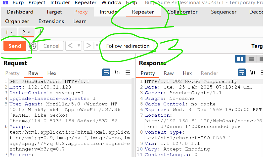Switch Request view to Raw

33,73
